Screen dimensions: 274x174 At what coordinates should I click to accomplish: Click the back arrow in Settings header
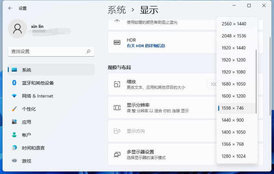(10, 8)
